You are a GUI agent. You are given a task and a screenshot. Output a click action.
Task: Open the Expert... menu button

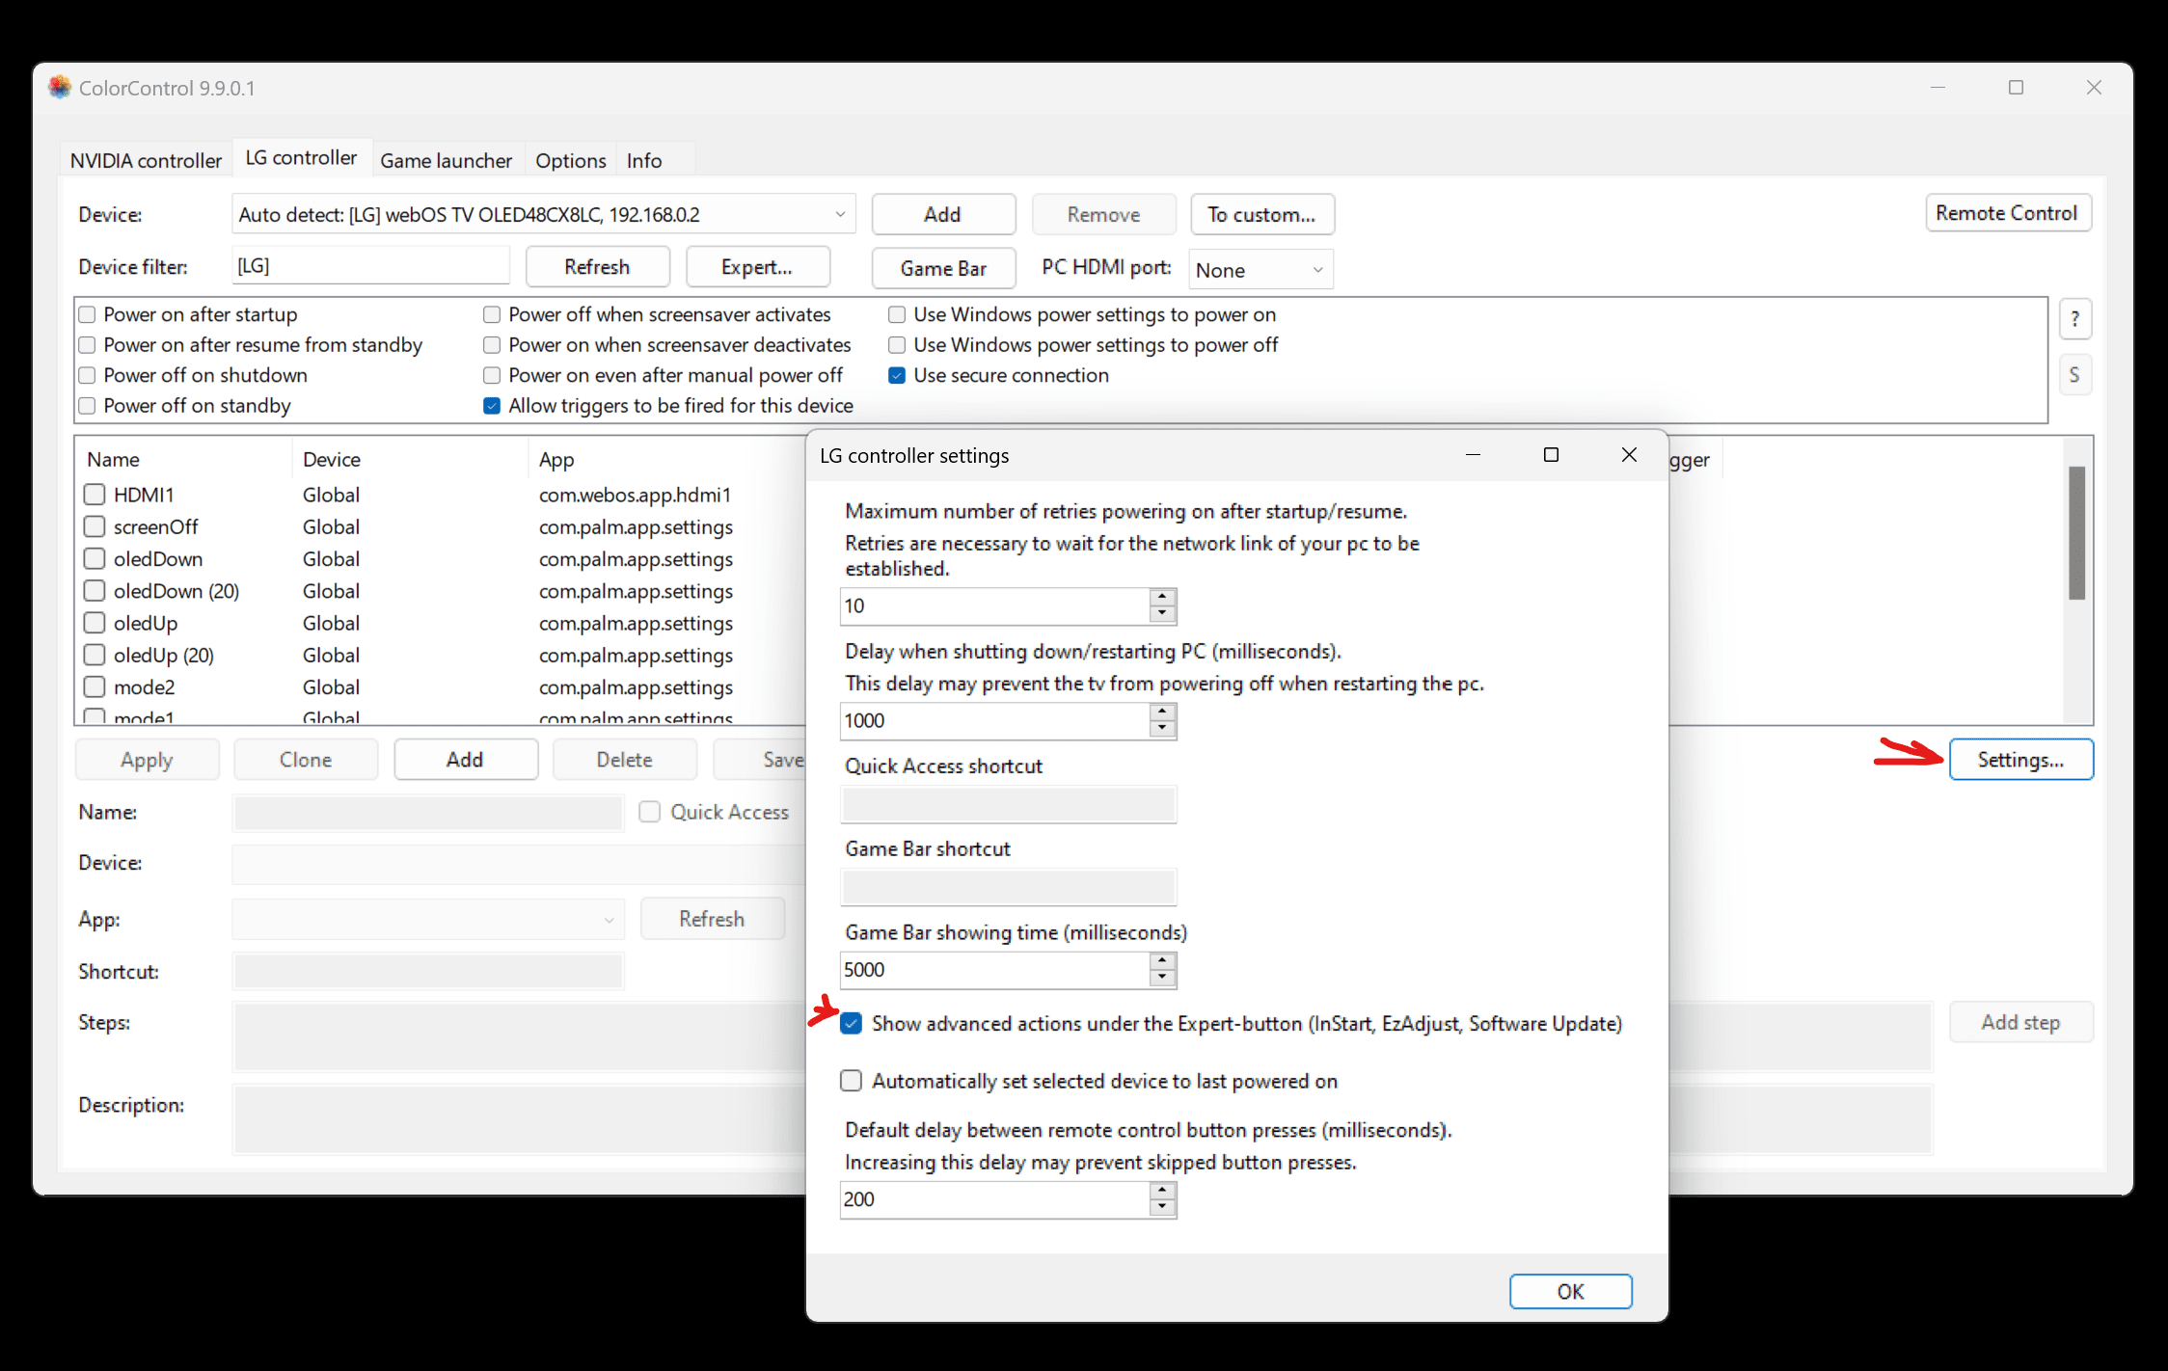757,267
